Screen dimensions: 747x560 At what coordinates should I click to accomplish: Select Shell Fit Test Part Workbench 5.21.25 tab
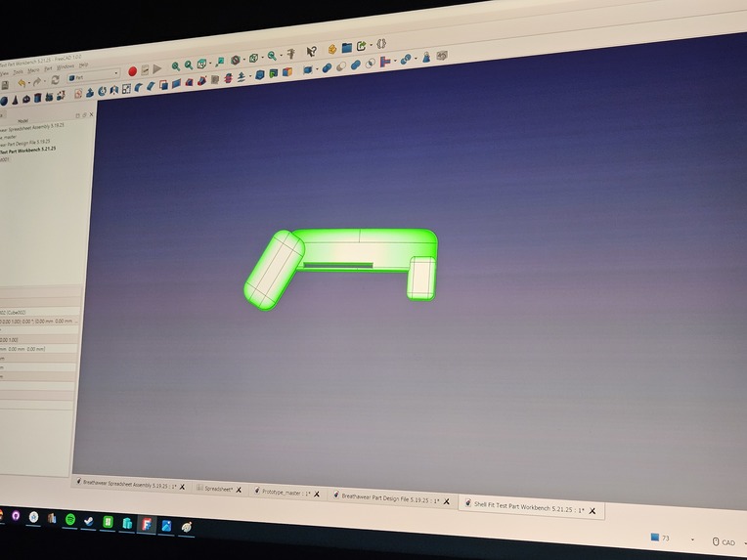click(529, 506)
